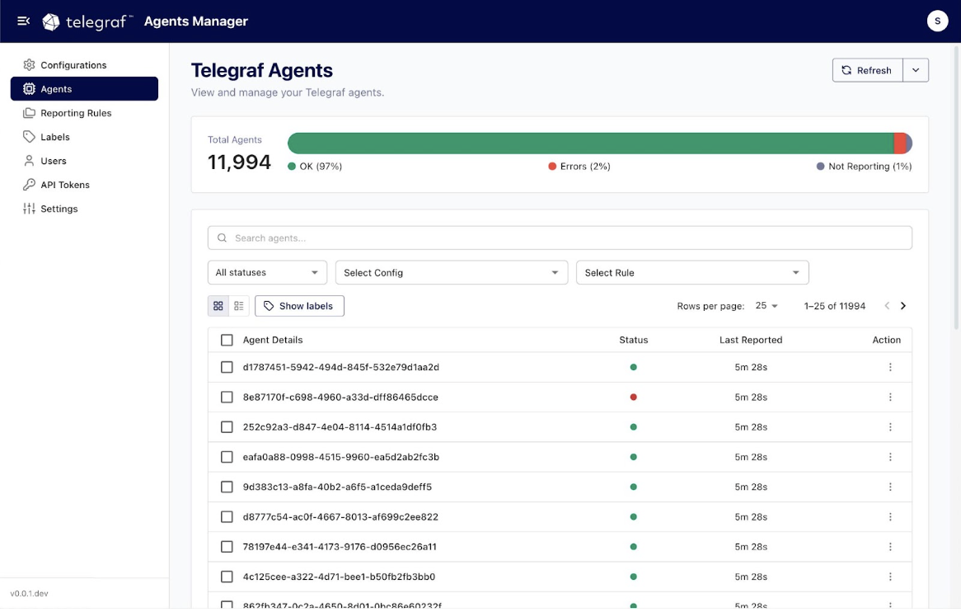Expand the Refresh options dropdown arrow

pos(916,70)
